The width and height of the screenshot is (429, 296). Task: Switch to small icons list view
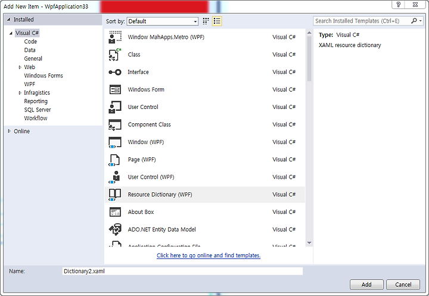click(x=217, y=21)
